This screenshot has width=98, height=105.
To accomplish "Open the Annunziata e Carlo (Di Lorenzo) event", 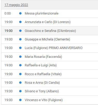I will pyautogui.click(x=48, y=22).
